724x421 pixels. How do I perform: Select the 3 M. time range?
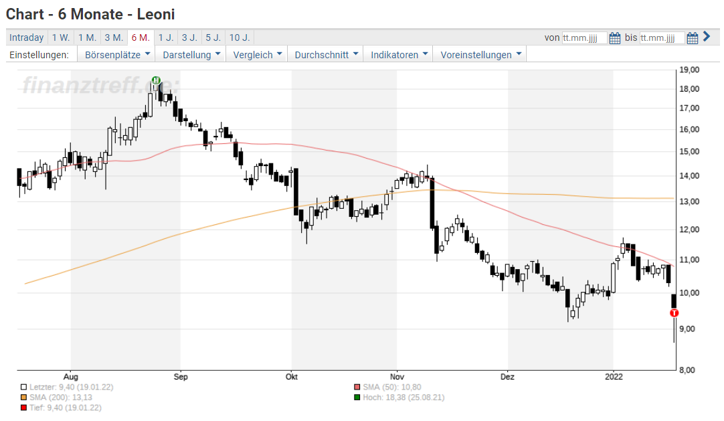click(x=114, y=37)
